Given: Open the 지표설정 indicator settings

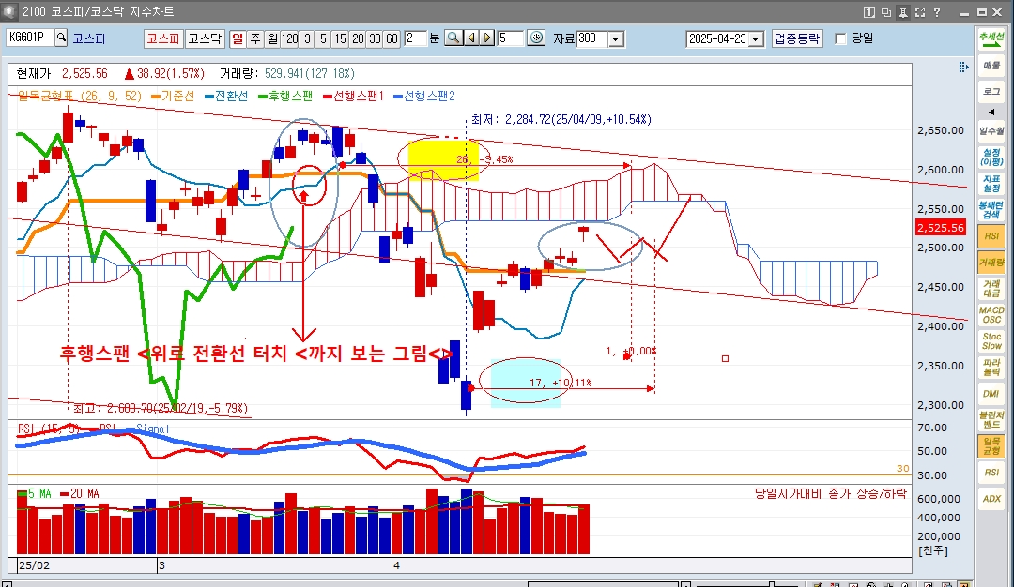Looking at the screenshot, I should coord(991,183).
